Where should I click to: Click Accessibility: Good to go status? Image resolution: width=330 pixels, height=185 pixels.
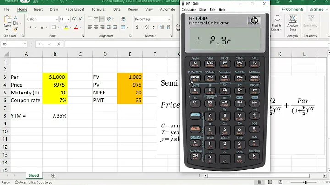[33, 182]
